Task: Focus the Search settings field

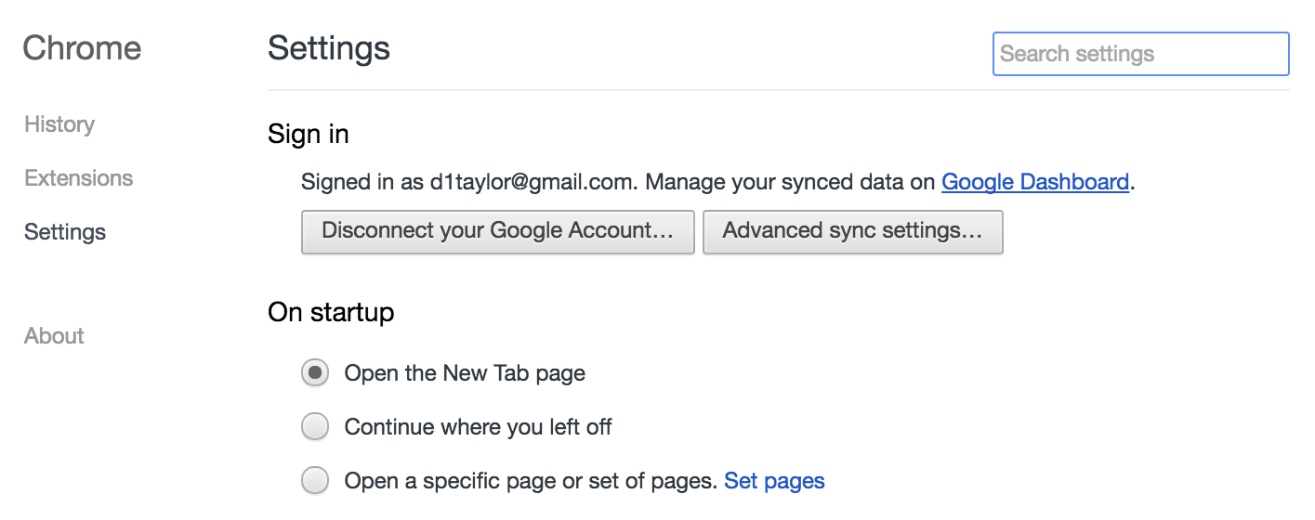Action: pos(1141,54)
